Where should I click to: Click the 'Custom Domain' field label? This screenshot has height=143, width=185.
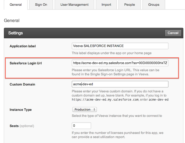point(22,84)
